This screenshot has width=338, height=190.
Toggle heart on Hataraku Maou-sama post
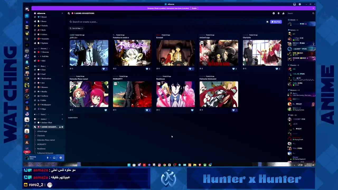[106, 110]
